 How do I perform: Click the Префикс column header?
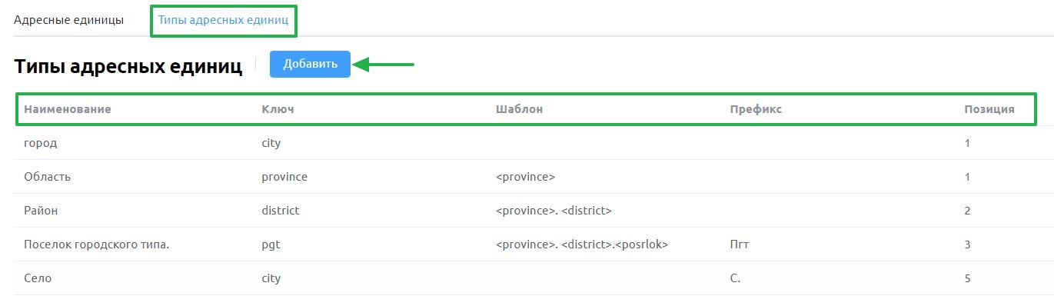click(756, 109)
